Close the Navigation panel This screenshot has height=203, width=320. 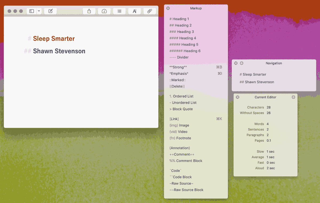[236, 63]
